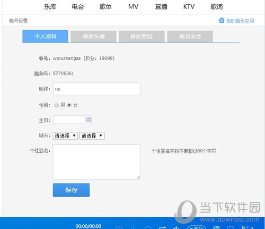Click the resize handle of the signature box
Image resolution: width=265 pixels, height=229 pixels.
point(138,177)
